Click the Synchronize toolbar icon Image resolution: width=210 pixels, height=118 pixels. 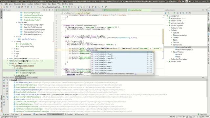click(7, 7)
